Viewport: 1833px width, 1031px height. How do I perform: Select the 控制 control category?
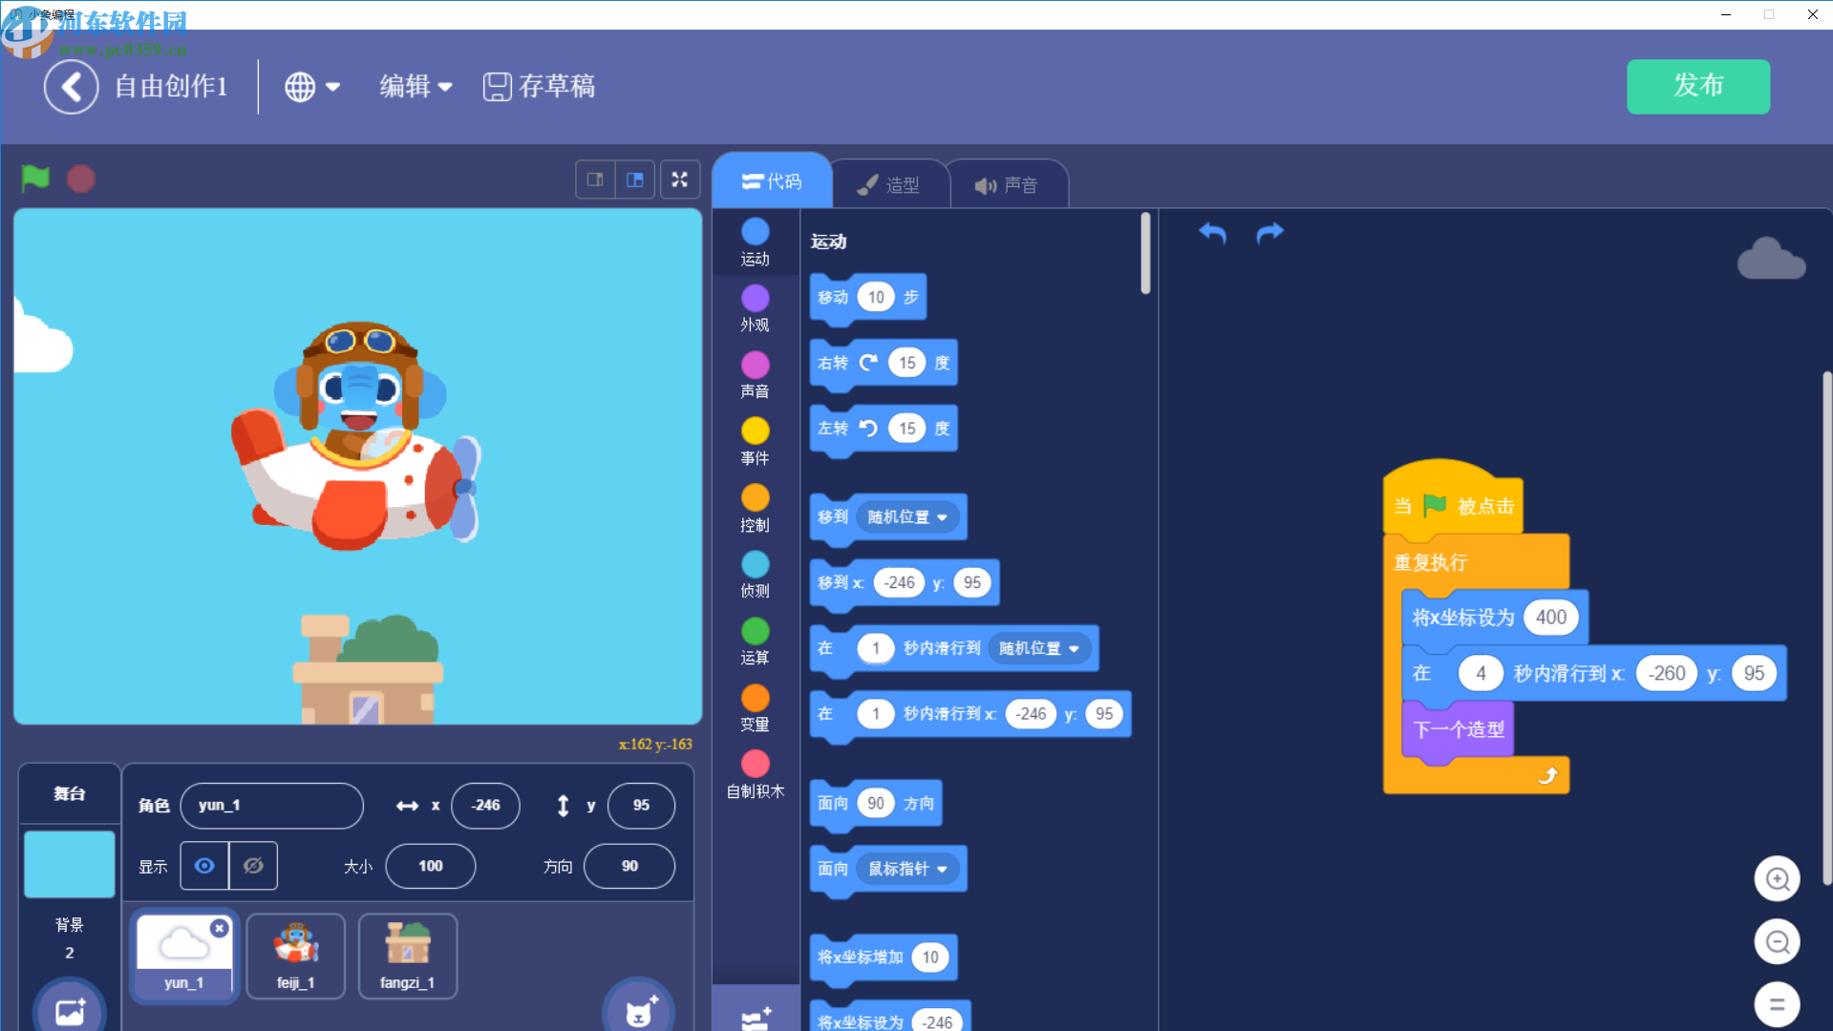click(x=755, y=509)
